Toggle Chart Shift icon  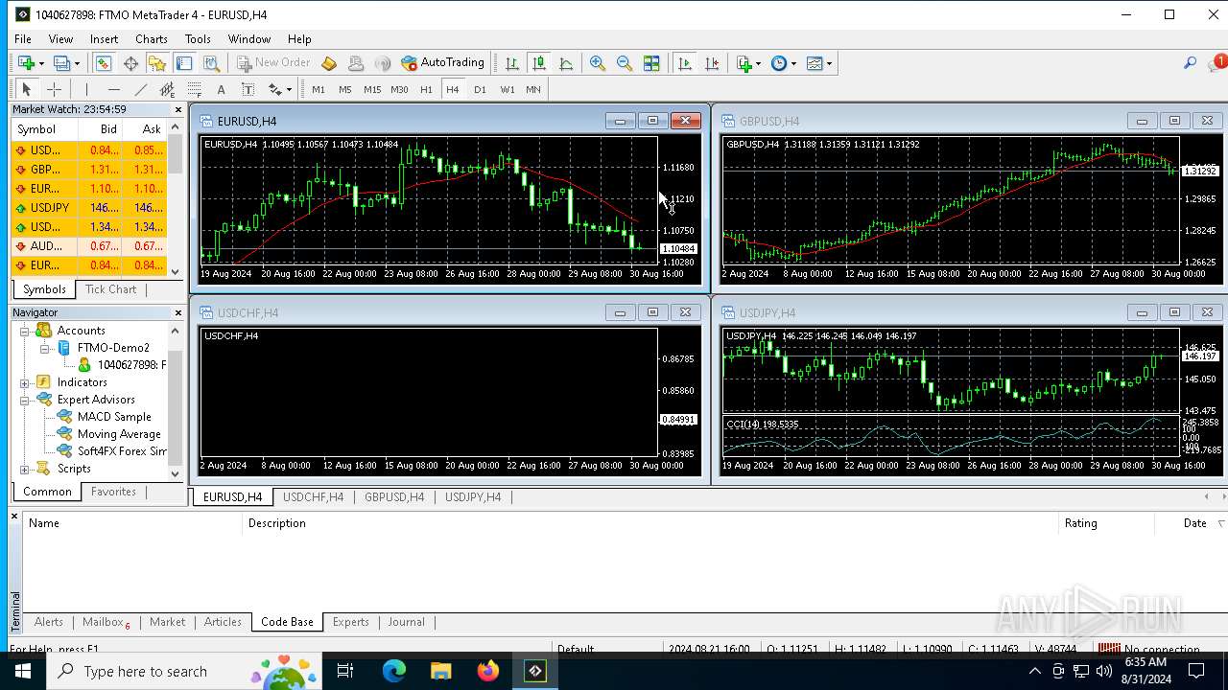point(712,63)
